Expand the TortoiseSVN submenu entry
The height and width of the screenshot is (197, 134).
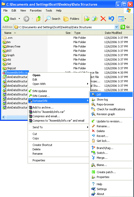point(59,101)
